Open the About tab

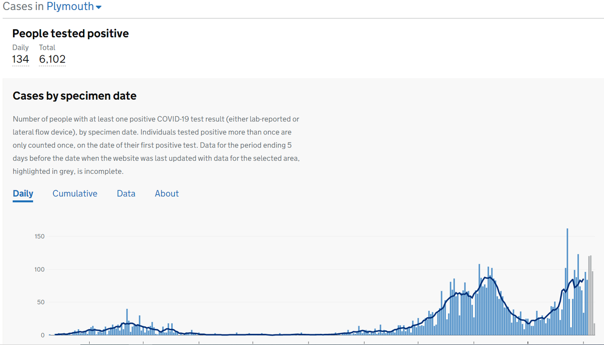point(167,193)
